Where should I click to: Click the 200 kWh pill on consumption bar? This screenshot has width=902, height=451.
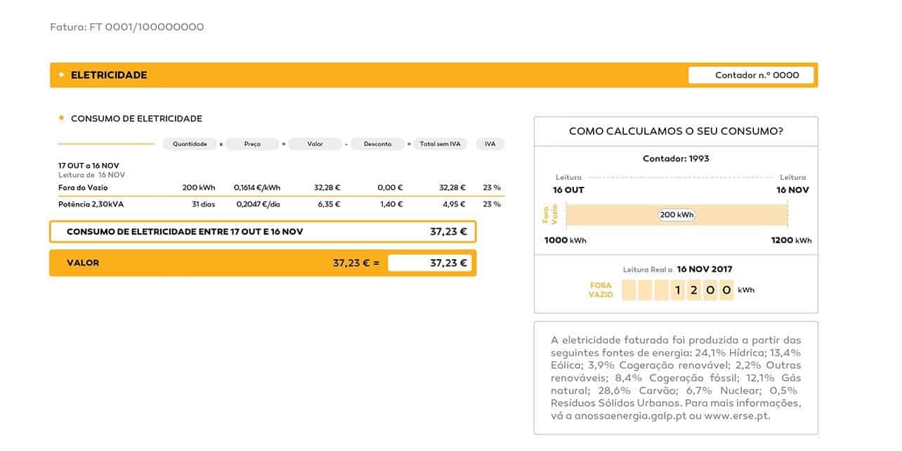(x=676, y=215)
